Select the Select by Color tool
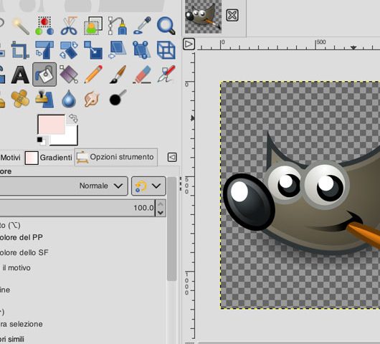Image resolution: width=380 pixels, height=344 pixels. (x=44, y=26)
